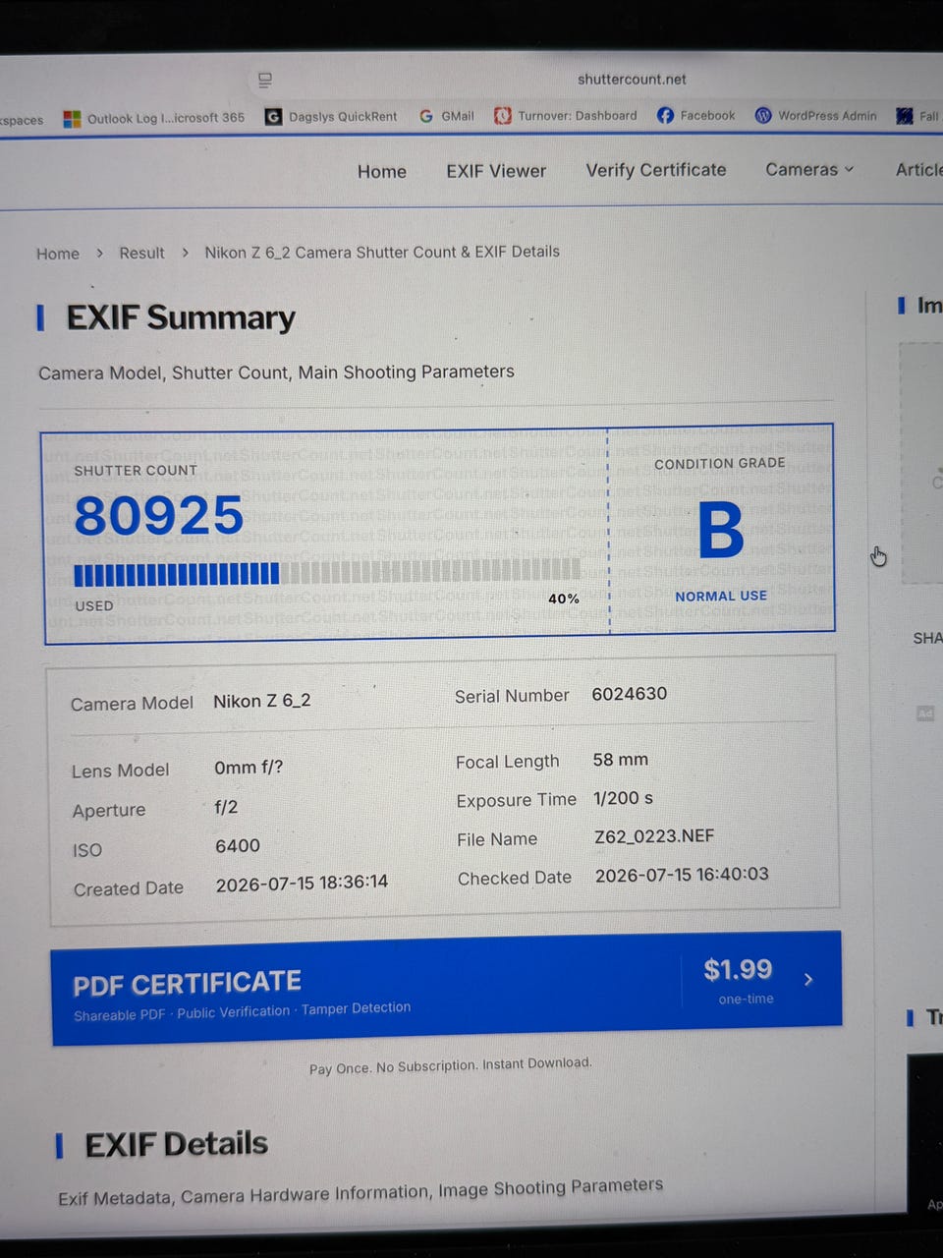Click the arrow on PDF Certificate banner

(x=808, y=980)
